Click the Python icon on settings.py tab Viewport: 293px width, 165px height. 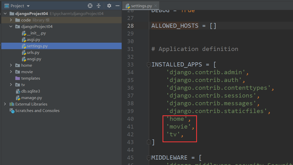tap(128, 6)
